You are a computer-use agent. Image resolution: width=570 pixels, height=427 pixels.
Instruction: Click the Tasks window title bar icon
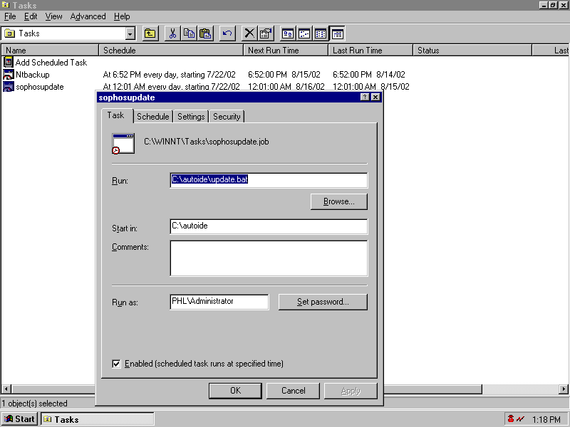coord(5,5)
